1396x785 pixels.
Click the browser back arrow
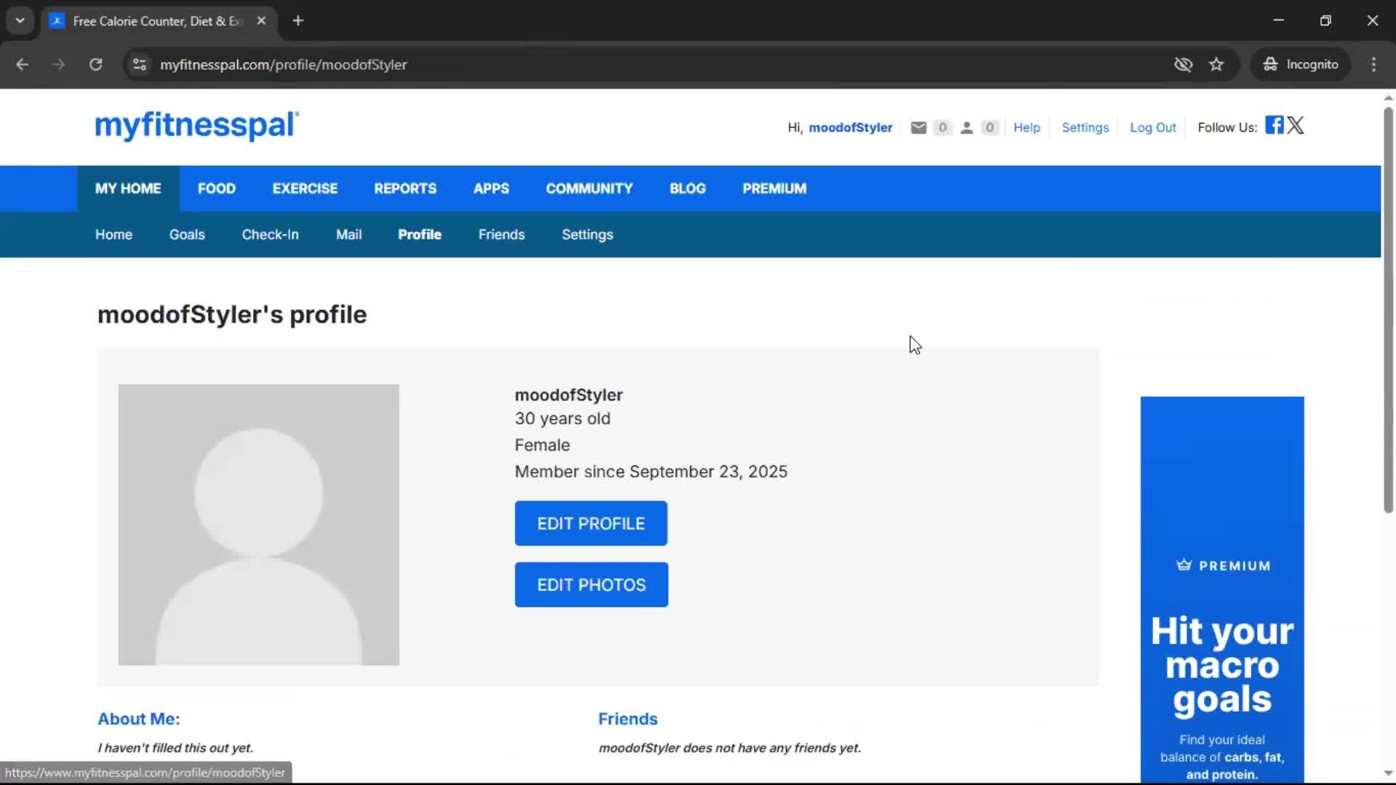click(x=22, y=65)
